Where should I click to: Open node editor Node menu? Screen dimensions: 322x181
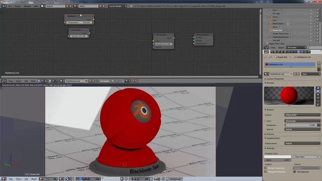pyautogui.click(x=33, y=81)
